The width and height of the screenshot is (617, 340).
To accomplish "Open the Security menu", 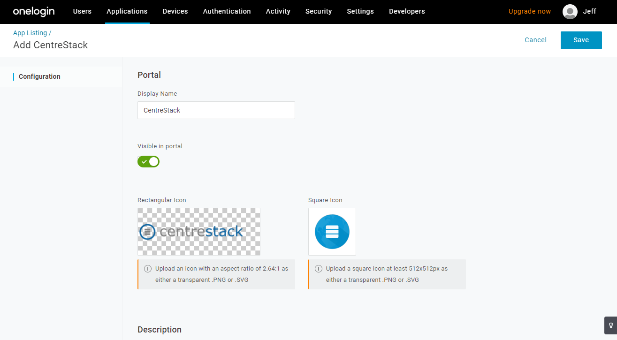I will pyautogui.click(x=319, y=11).
